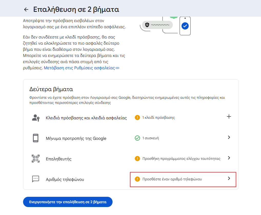The image size is (261, 215).
Task: Select the Κλειδιά πρόσβασης και κλειδιά ασφαλείας label
Action: pos(86,118)
